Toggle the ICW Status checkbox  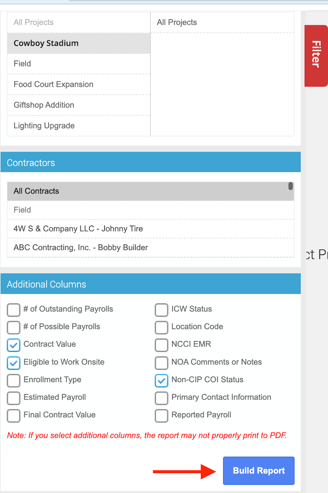click(161, 309)
